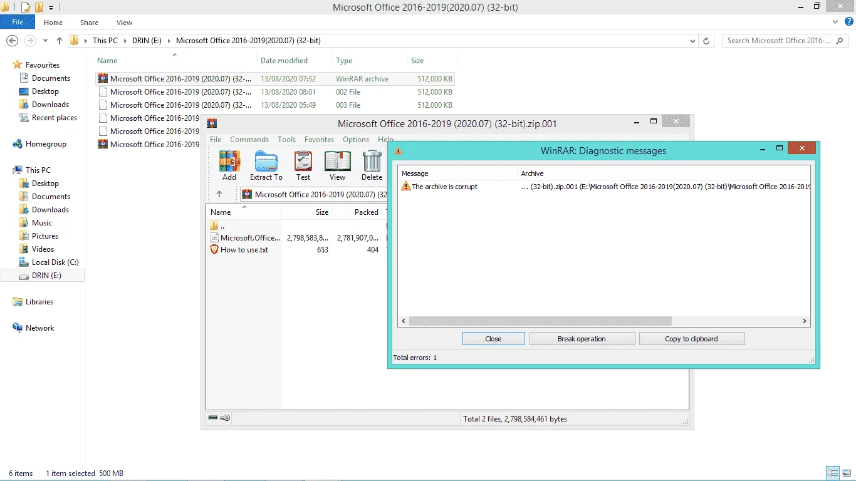Open WinRAR Tools menu

tap(286, 140)
